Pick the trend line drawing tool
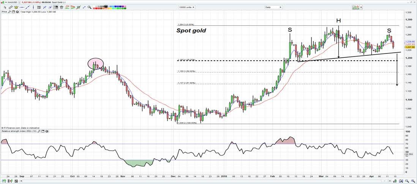 pos(27,7)
